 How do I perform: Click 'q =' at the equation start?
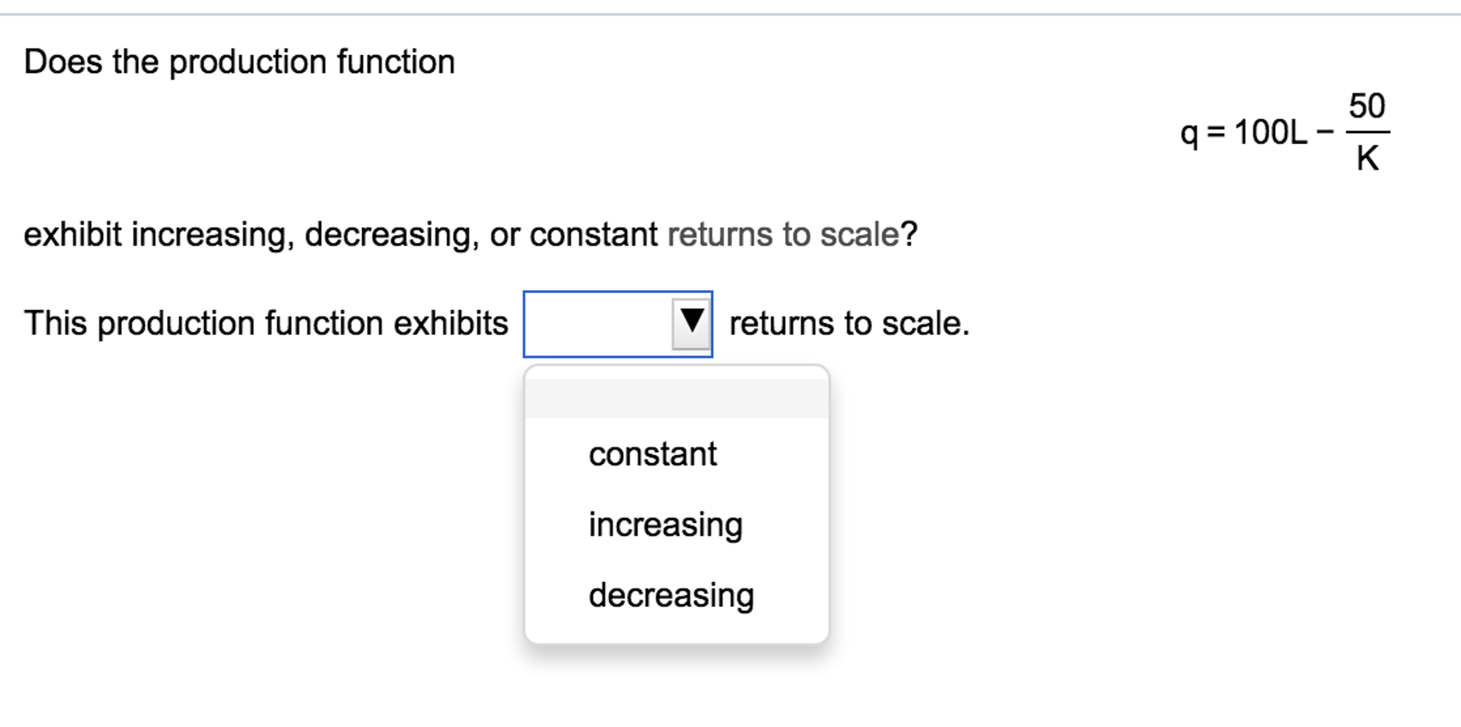(x=1203, y=133)
